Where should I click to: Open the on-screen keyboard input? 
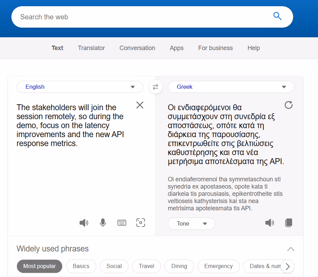[x=122, y=223]
